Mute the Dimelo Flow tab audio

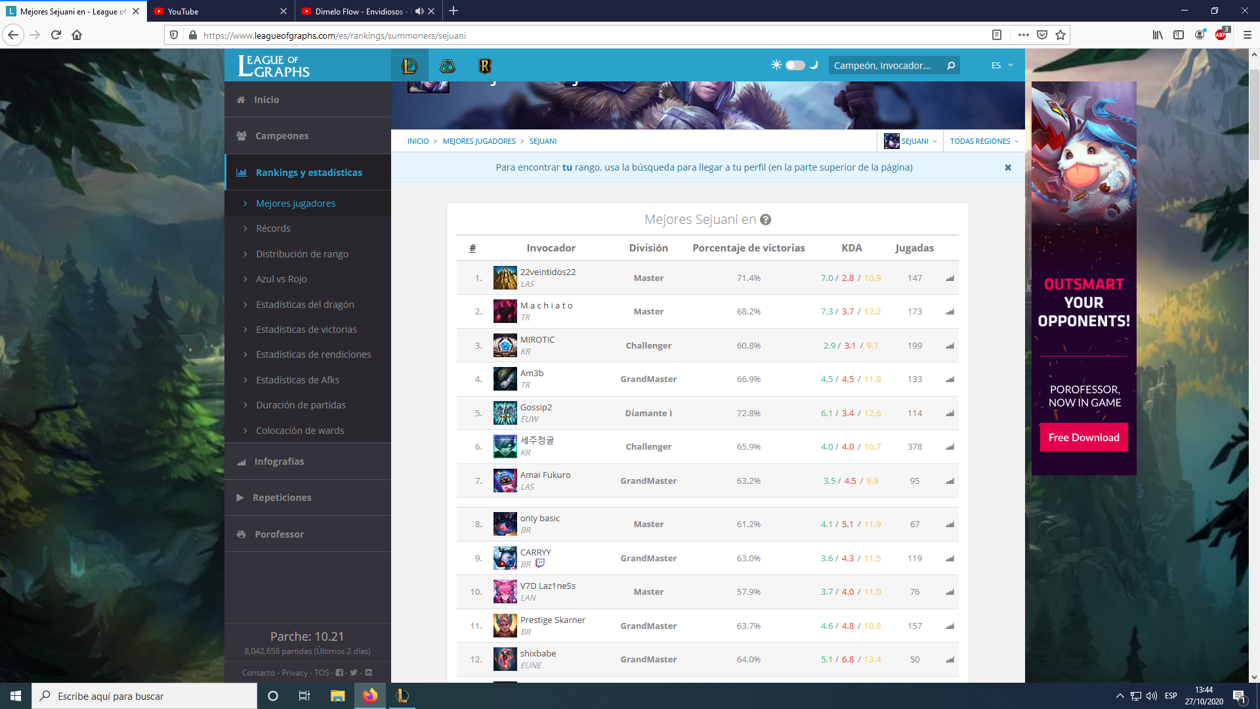tap(419, 11)
